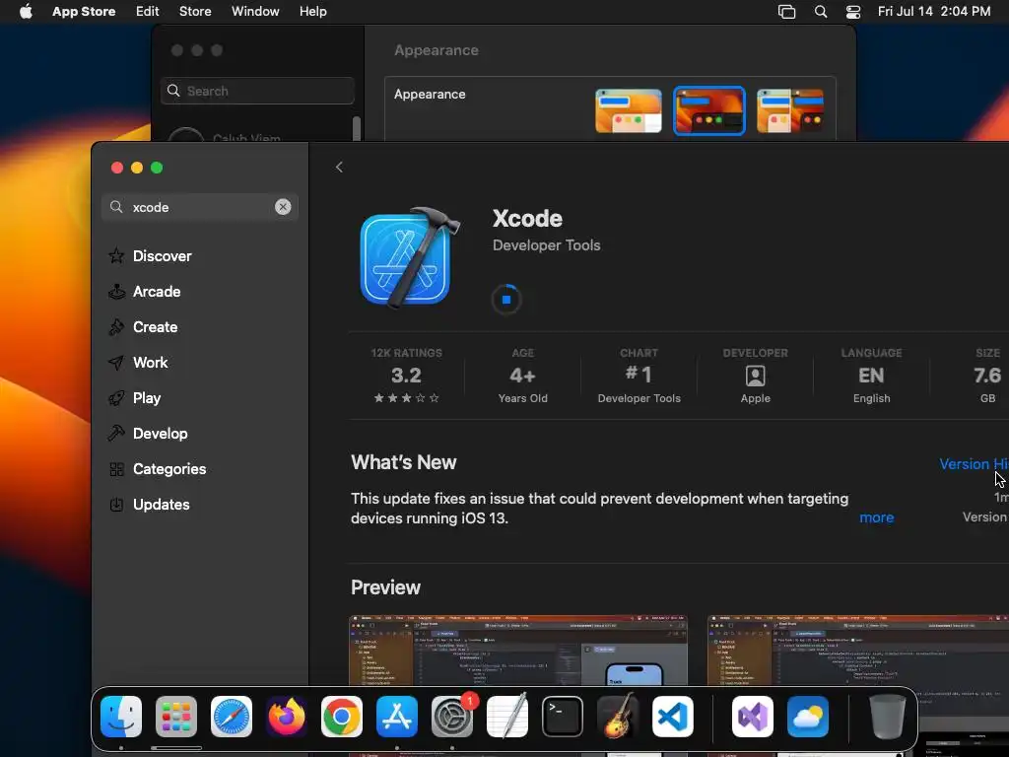Clear the xcode search text

[283, 207]
